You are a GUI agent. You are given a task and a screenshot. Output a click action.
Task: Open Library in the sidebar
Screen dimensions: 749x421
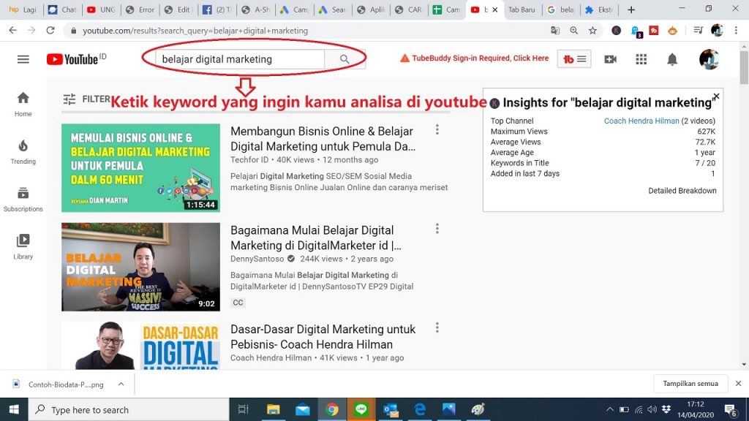point(23,246)
